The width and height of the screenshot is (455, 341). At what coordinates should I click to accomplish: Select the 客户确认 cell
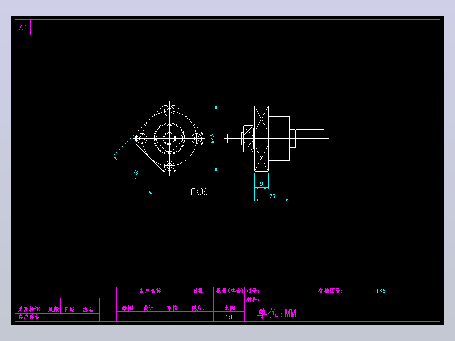pyautogui.click(x=29, y=317)
